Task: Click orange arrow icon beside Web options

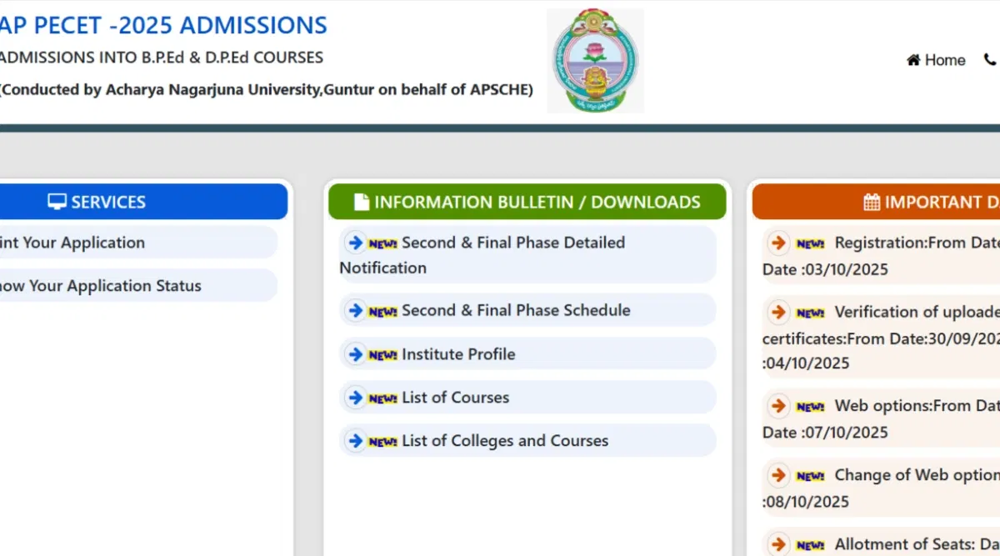Action: coord(778,406)
